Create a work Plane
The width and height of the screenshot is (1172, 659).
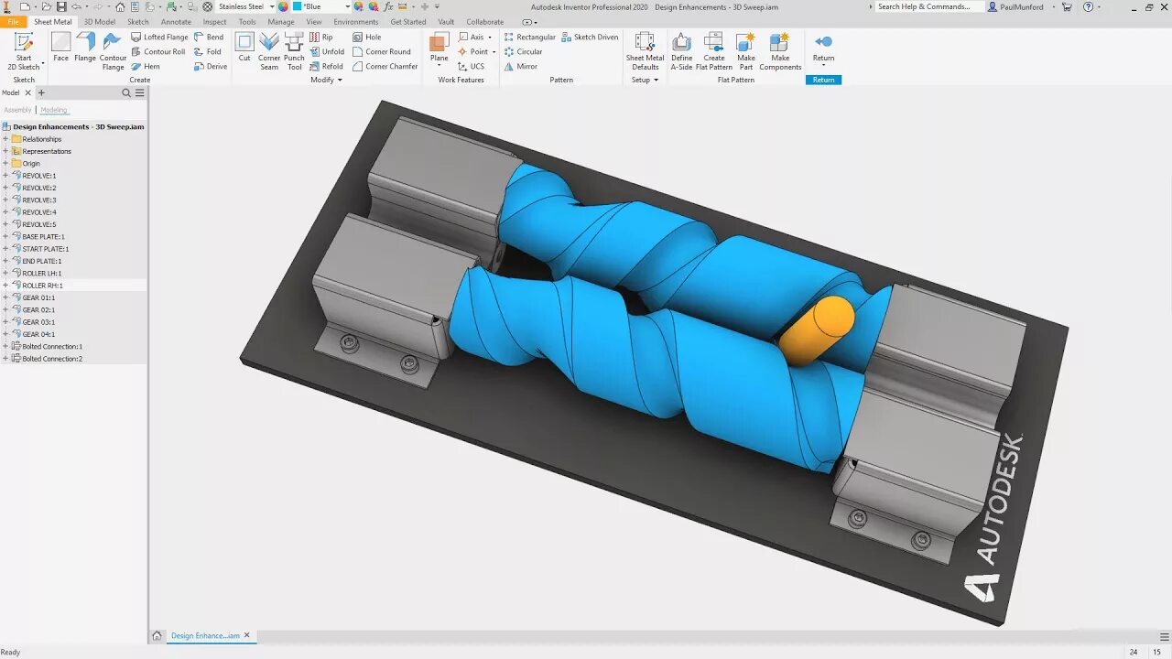[x=439, y=48]
